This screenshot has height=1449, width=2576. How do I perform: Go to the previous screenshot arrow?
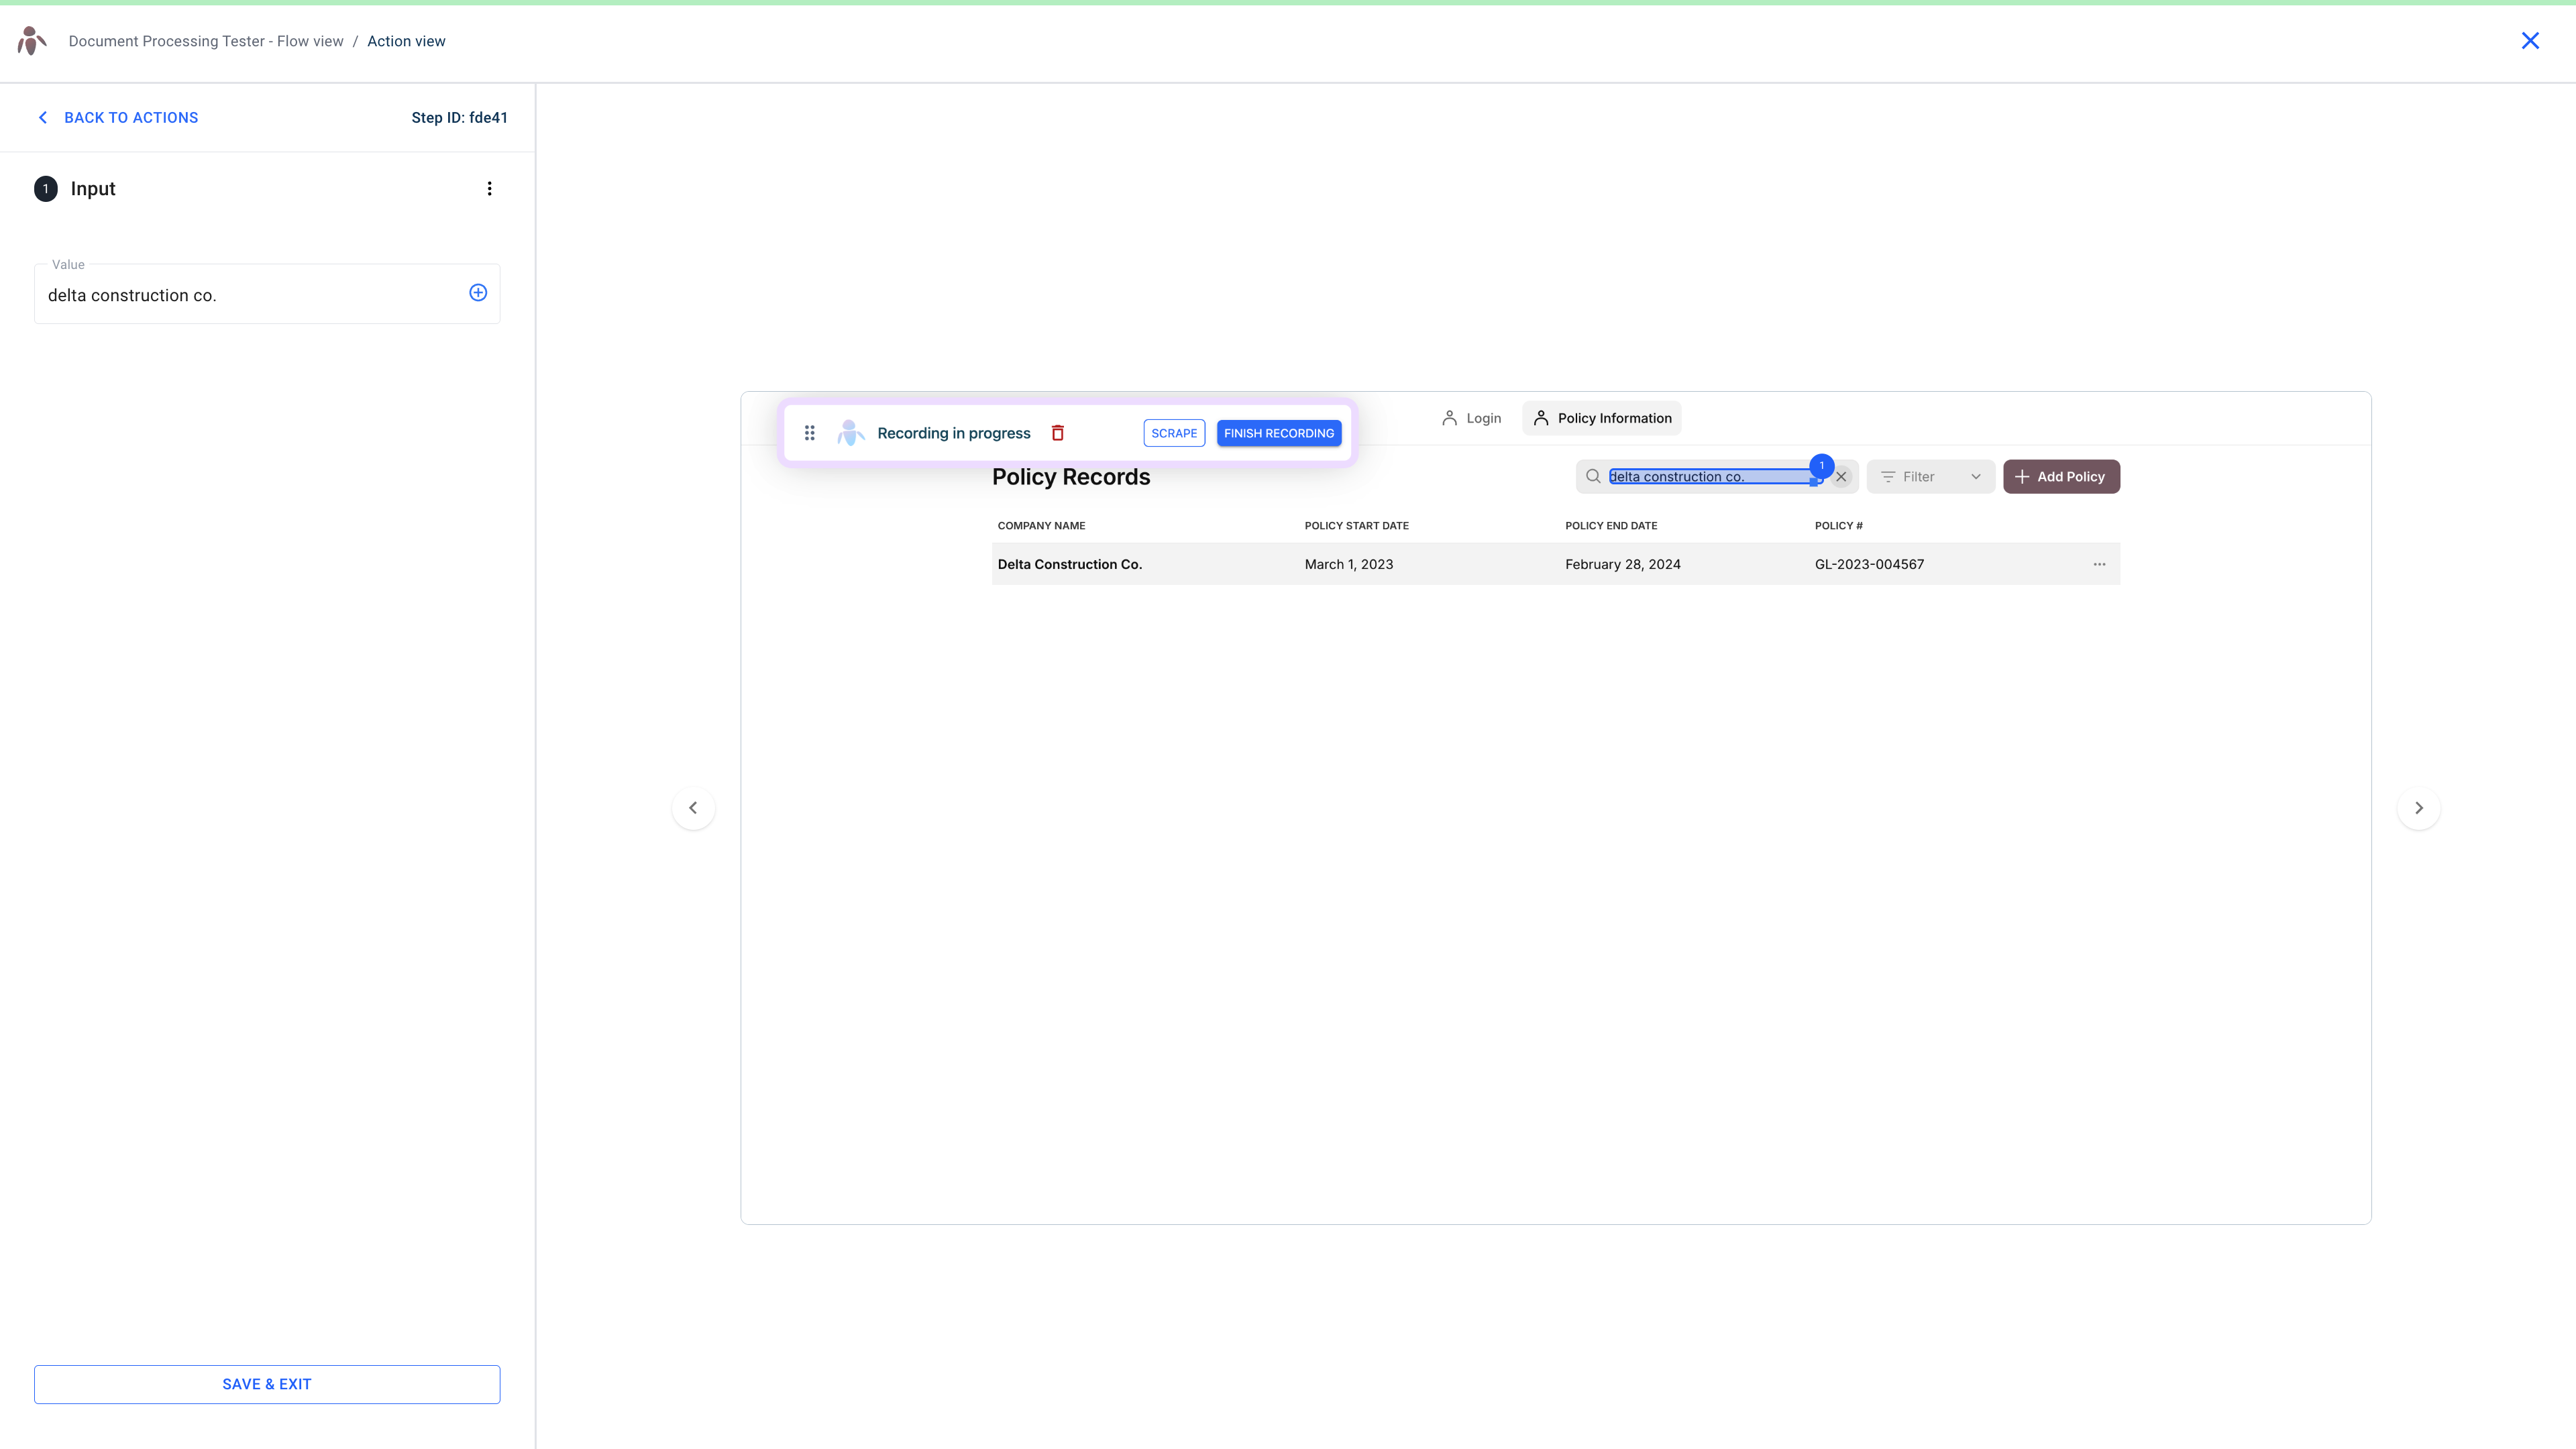[x=693, y=808]
